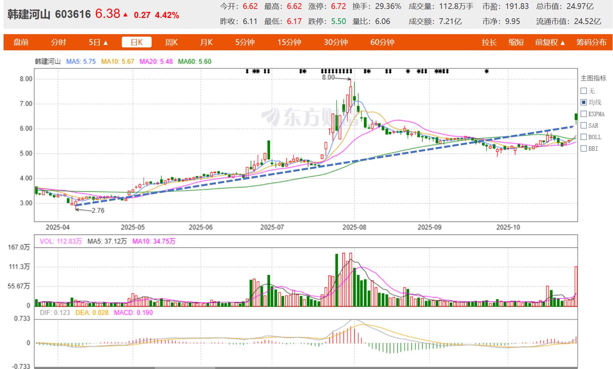Show the 30分钟 candlestick chart

click(336, 42)
